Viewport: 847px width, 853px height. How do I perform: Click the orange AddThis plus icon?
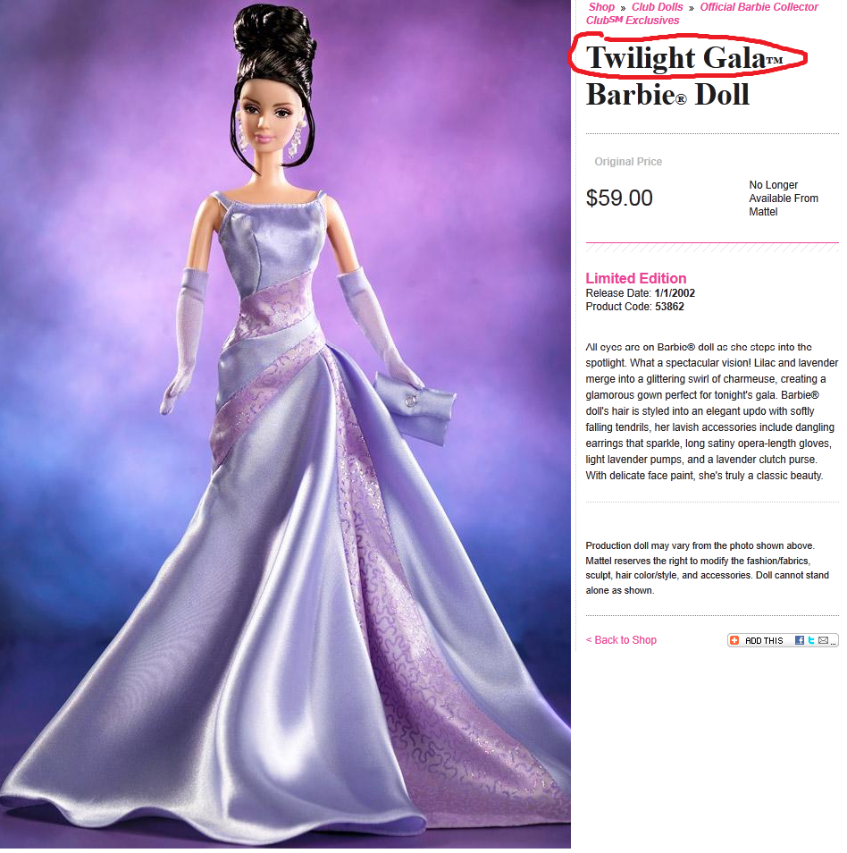tap(734, 640)
